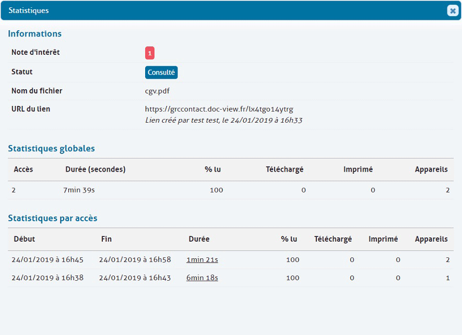The image size is (462, 335).
Task: Click the Consulté status badge
Action: 161,73
